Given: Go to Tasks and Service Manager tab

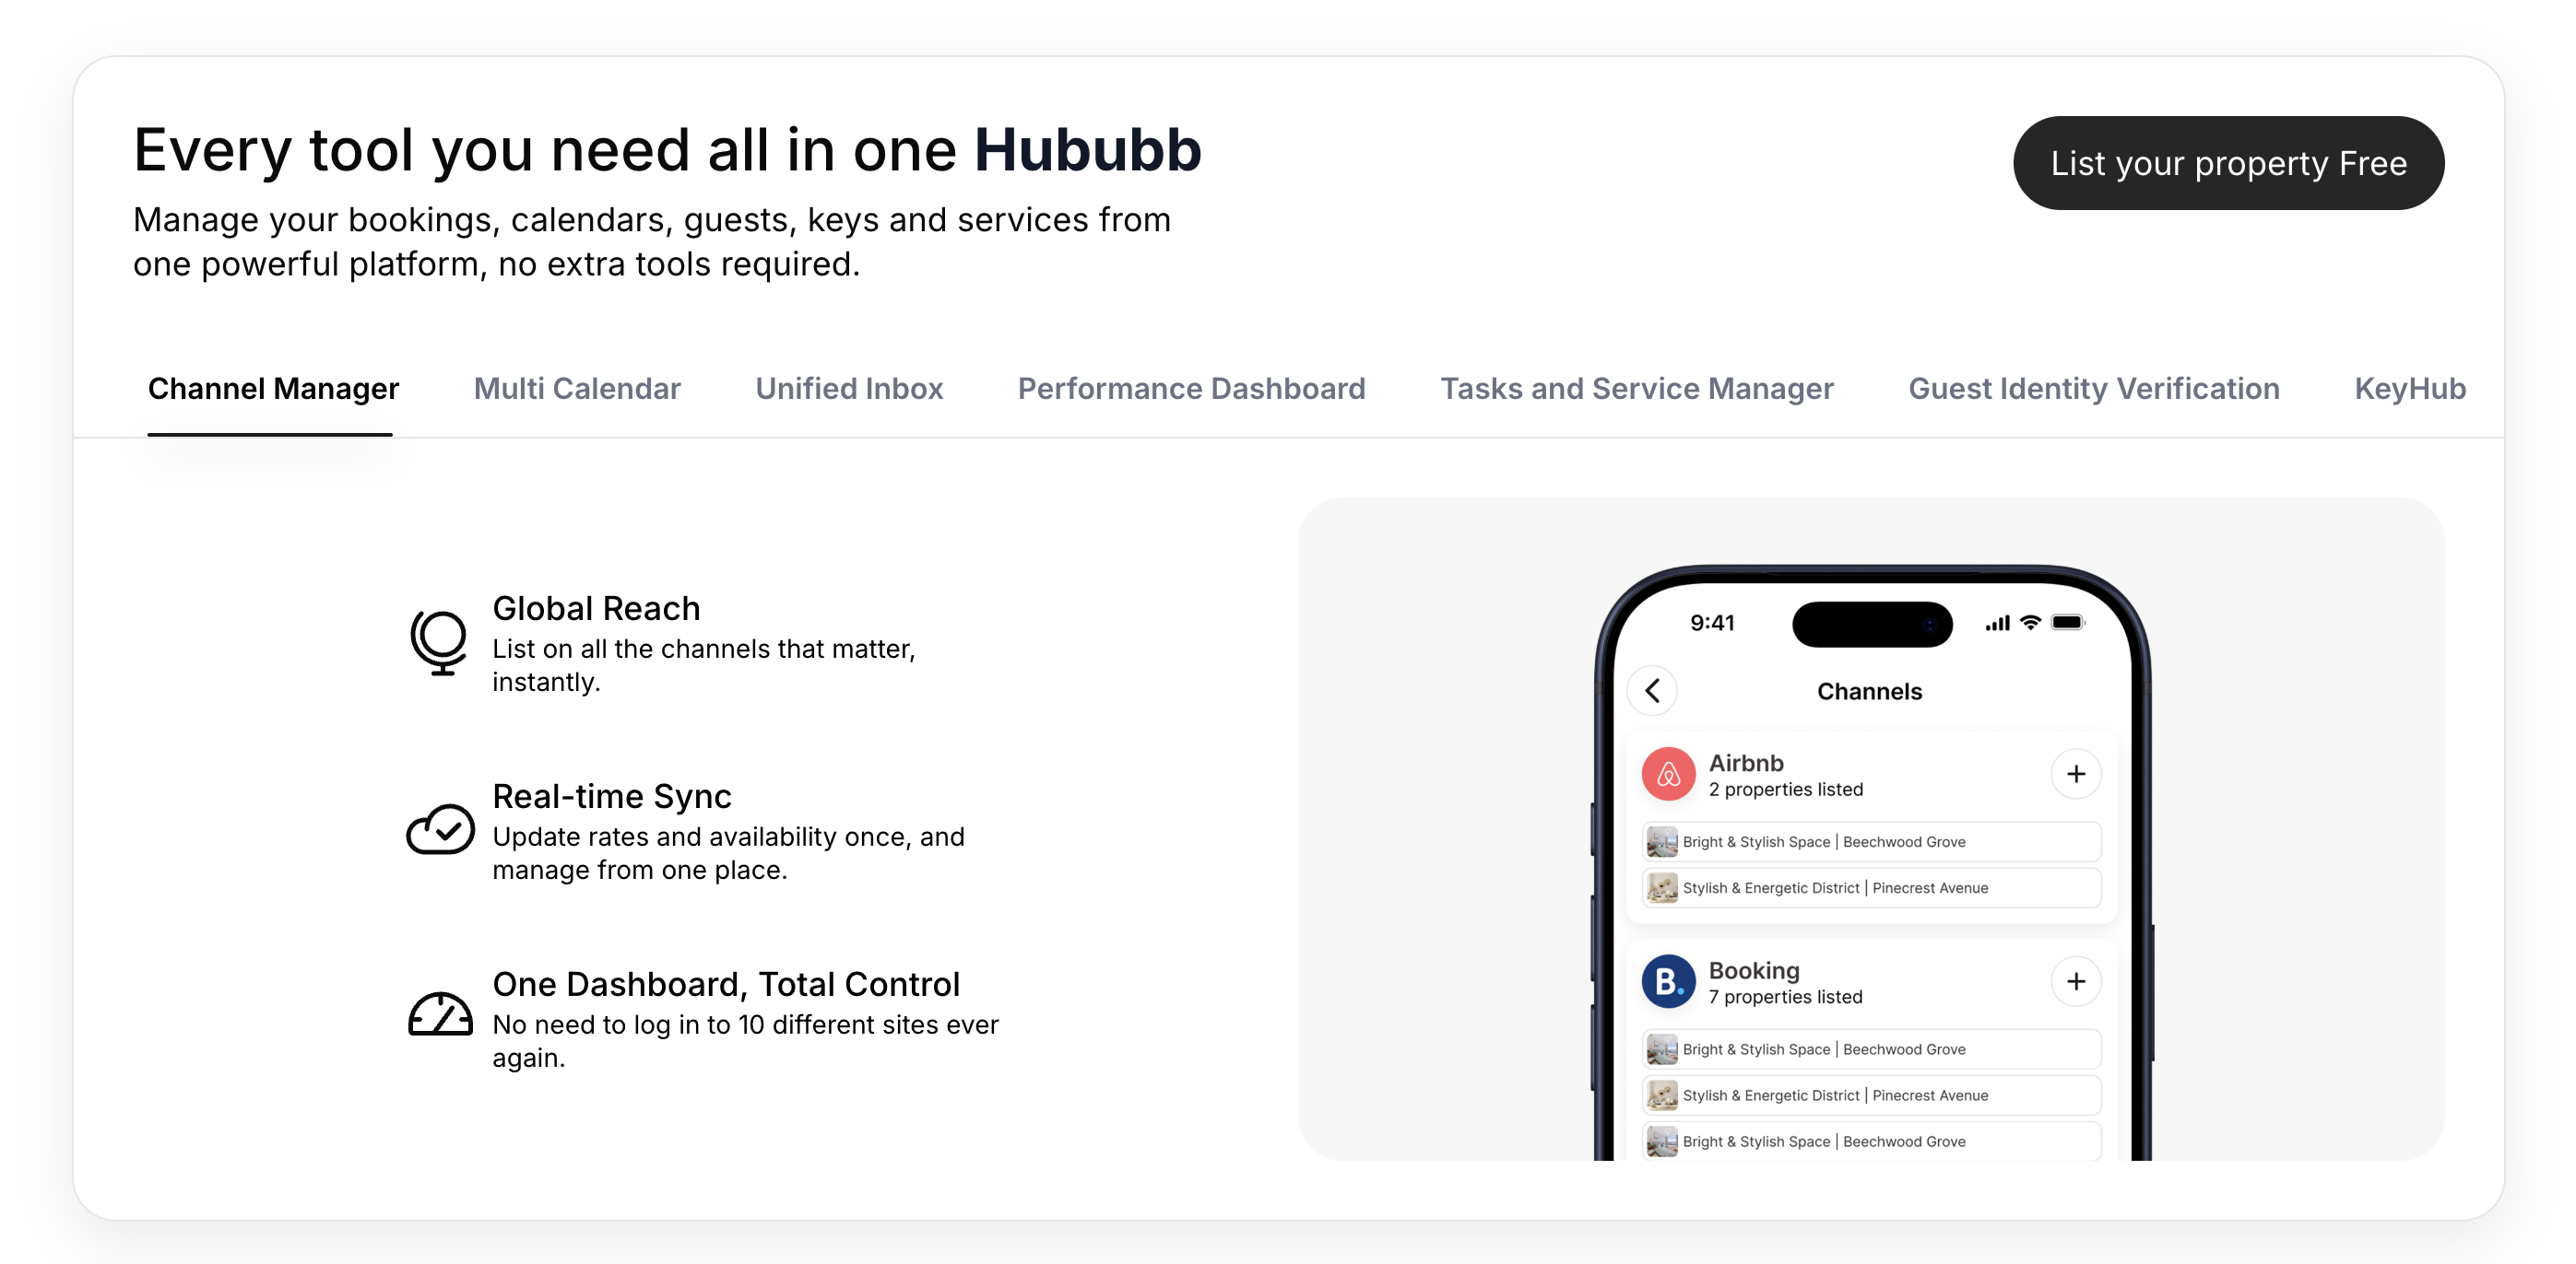Looking at the screenshot, I should [1636, 389].
